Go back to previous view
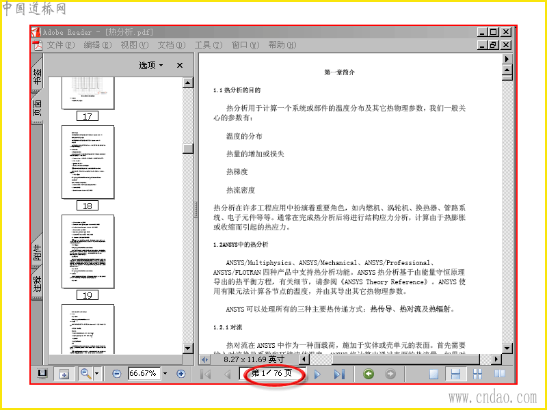The image size is (547, 410). point(369,374)
